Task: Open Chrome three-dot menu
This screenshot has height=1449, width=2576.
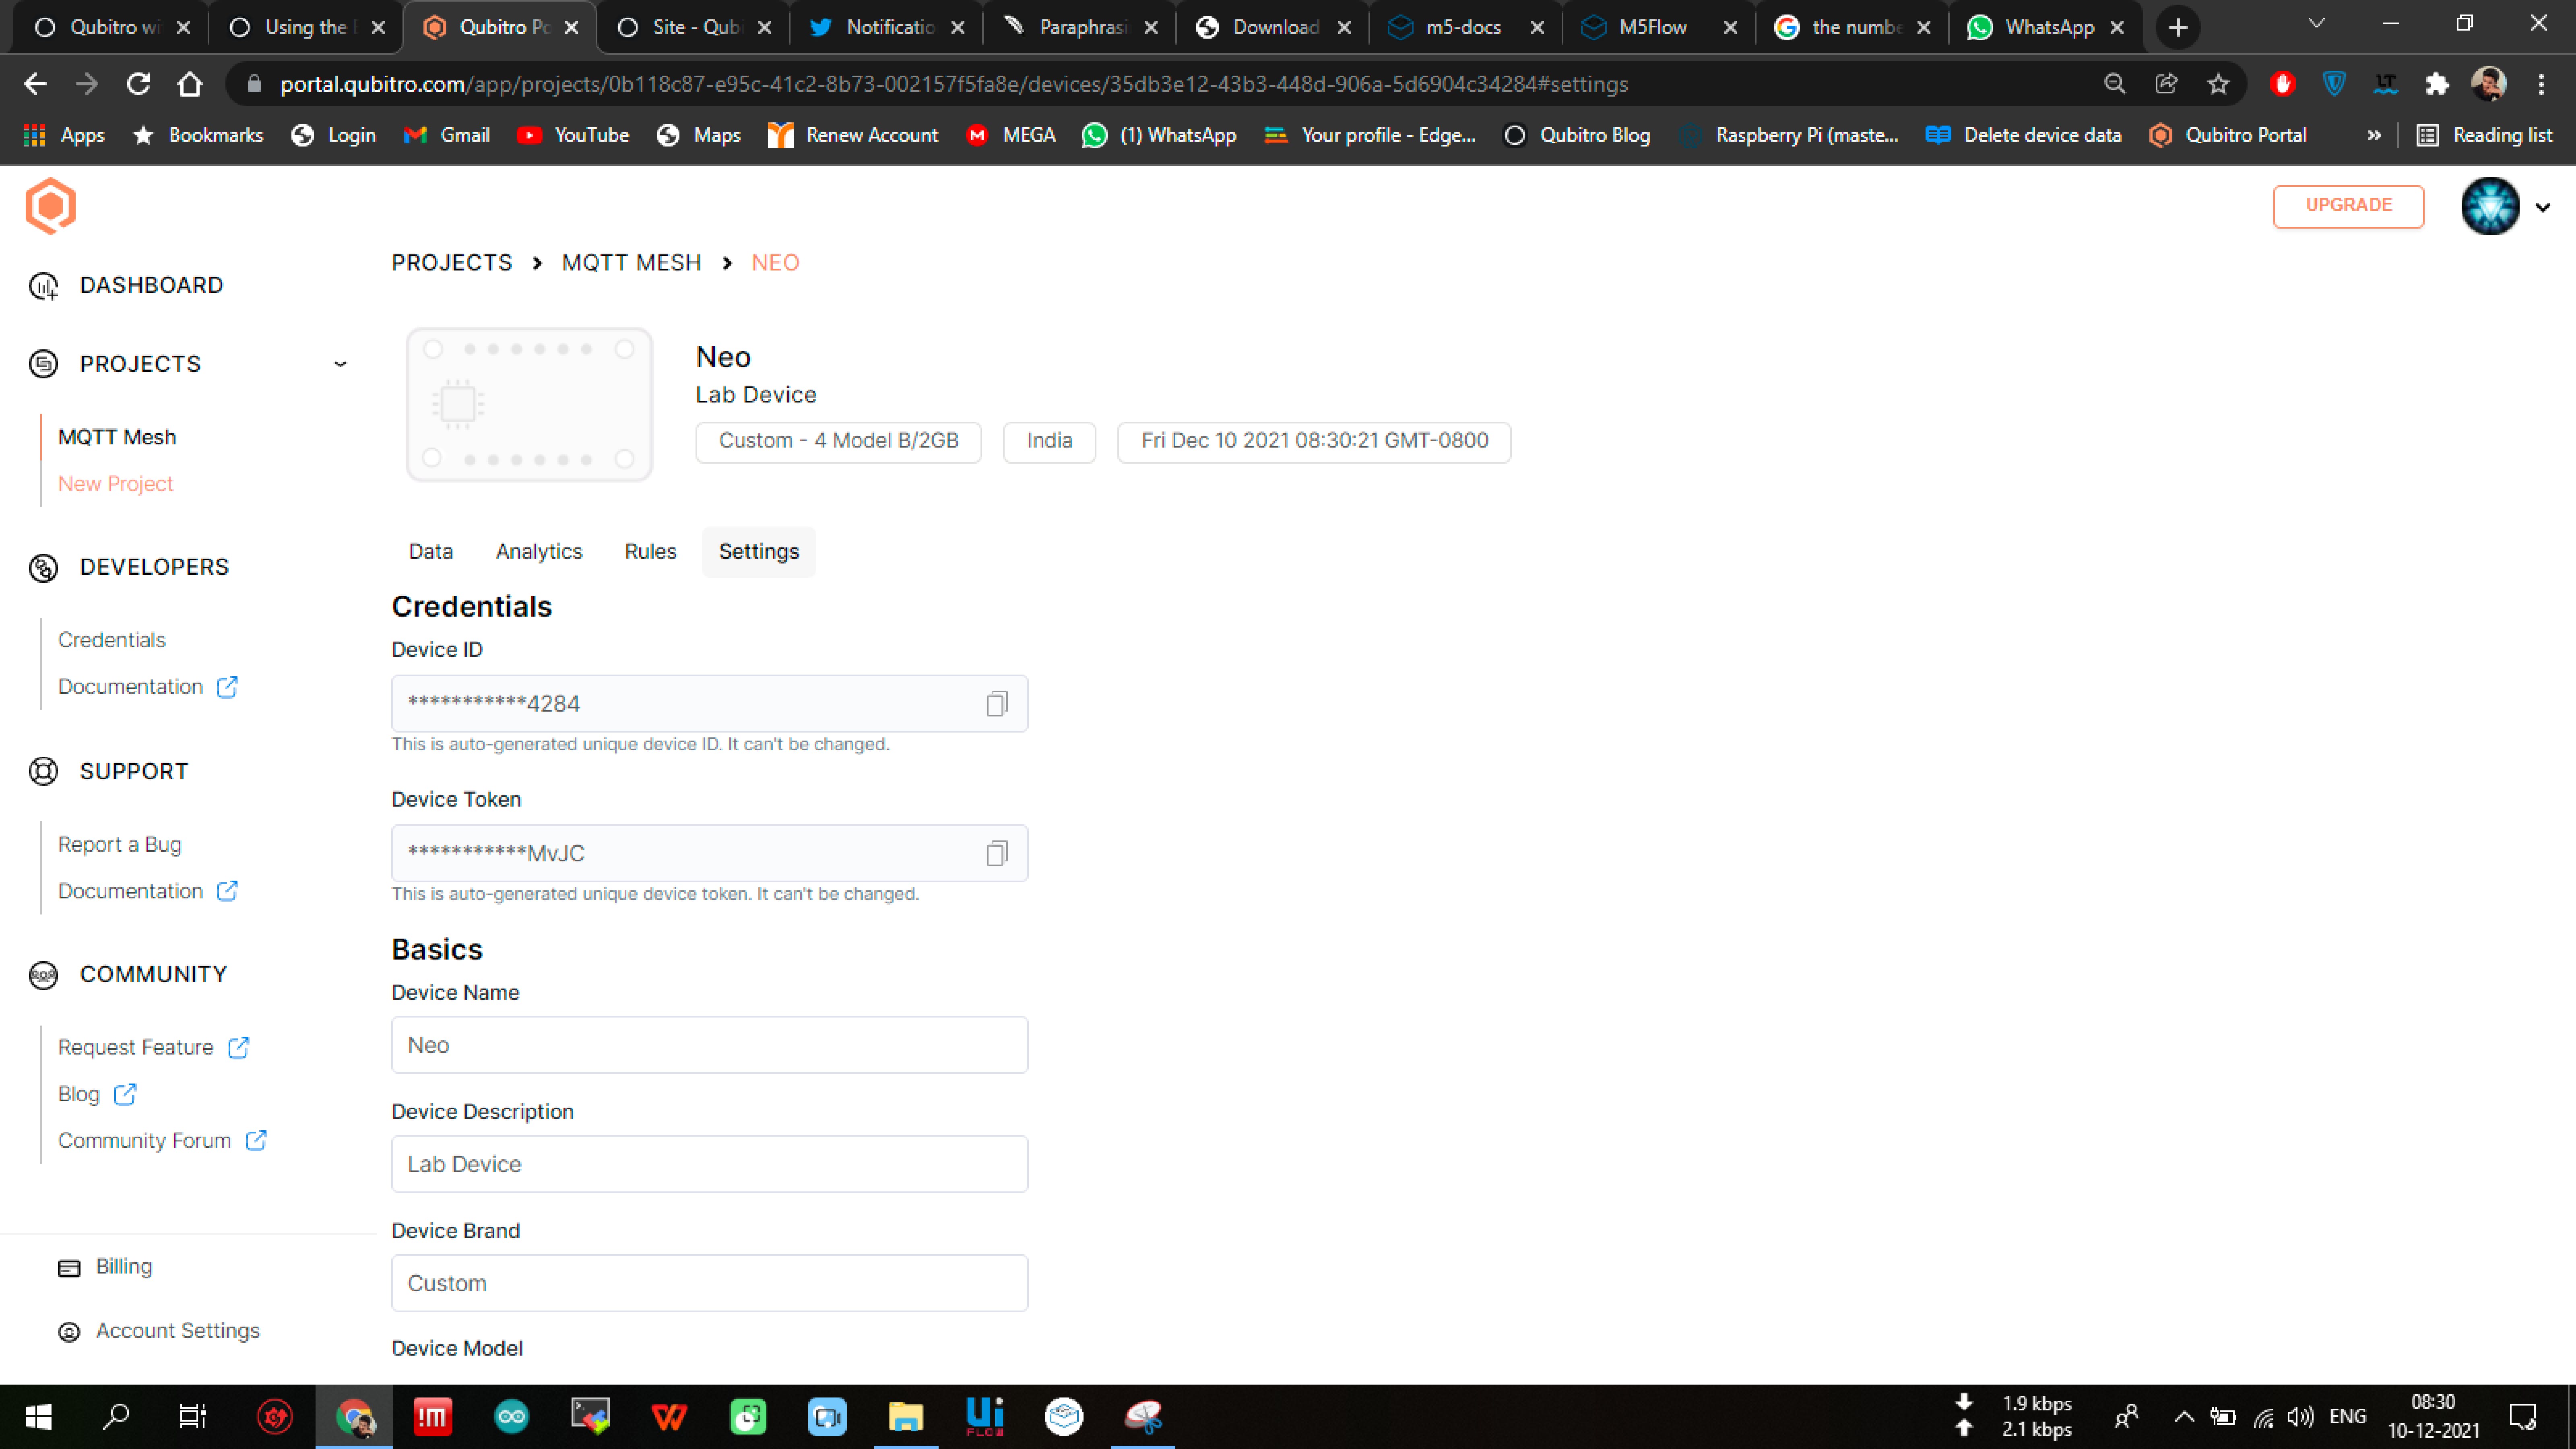Action: 2541,84
